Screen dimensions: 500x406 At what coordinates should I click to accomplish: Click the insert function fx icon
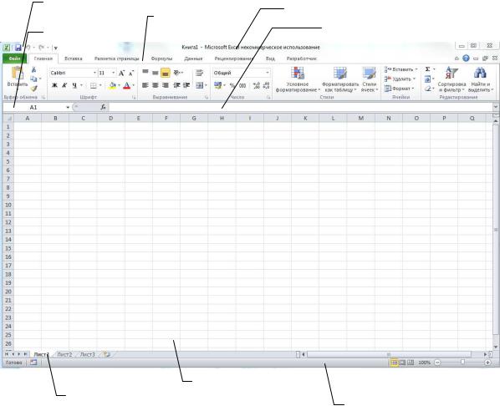(x=103, y=107)
